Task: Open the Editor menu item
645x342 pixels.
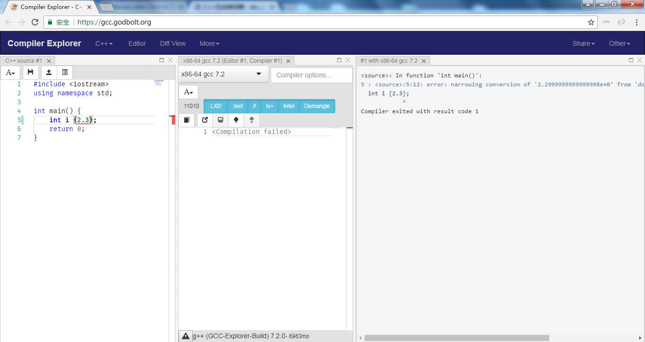Action: (x=137, y=43)
